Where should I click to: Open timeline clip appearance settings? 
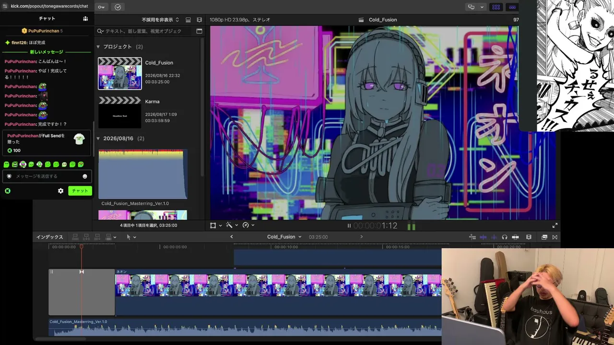[x=529, y=237]
